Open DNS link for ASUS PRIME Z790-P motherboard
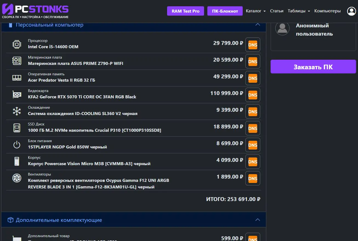Image resolution: width=358 pixels, height=241 pixels. 253,62
